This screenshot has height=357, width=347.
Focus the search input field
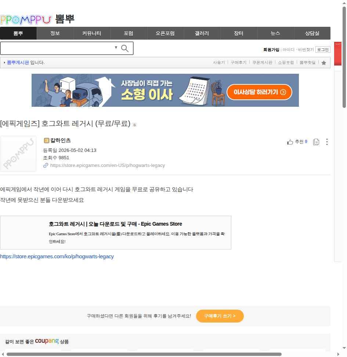pyautogui.click(x=57, y=48)
